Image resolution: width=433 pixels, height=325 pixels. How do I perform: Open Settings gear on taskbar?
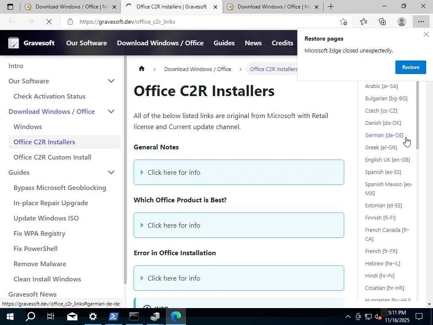coord(93,317)
